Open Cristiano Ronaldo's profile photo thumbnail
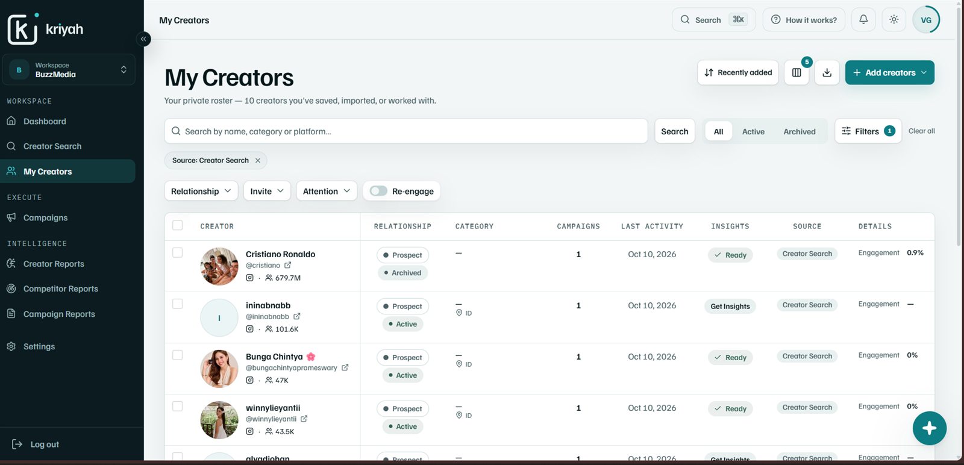964x465 pixels. [219, 266]
